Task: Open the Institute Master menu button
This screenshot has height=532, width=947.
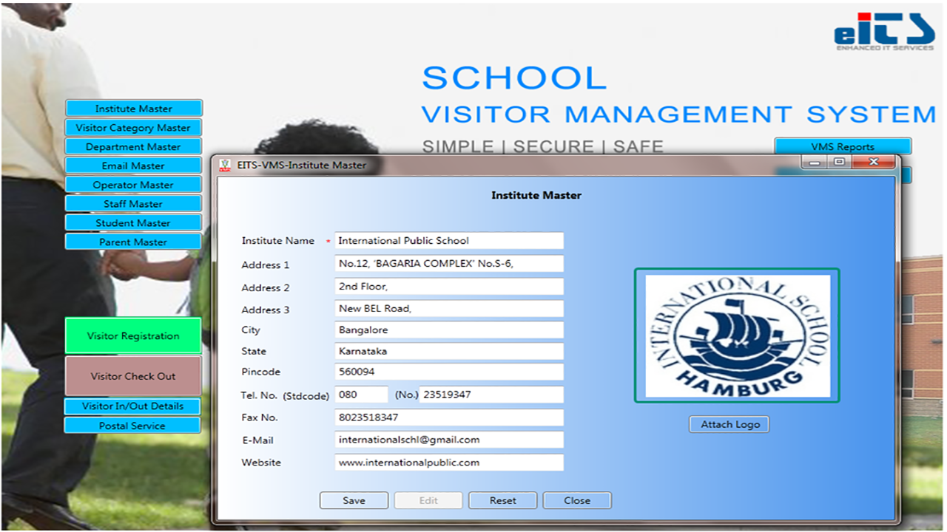Action: [133, 109]
